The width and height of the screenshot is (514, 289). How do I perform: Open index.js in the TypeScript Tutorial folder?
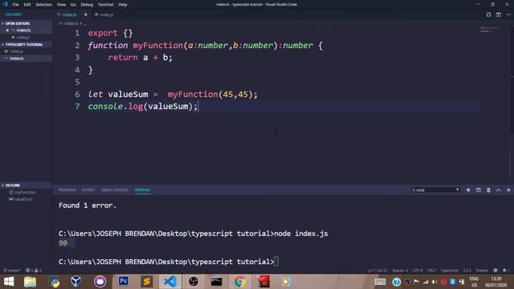(16, 51)
